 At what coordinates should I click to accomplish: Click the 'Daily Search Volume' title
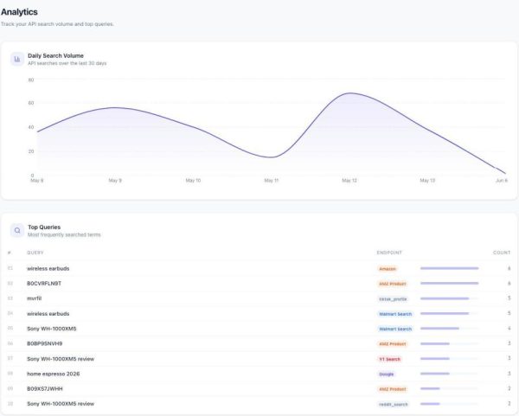[x=55, y=55]
